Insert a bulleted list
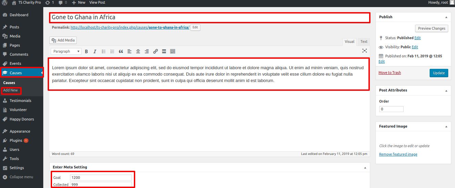Image resolution: width=455 pixels, height=188 pixels. 104,51
